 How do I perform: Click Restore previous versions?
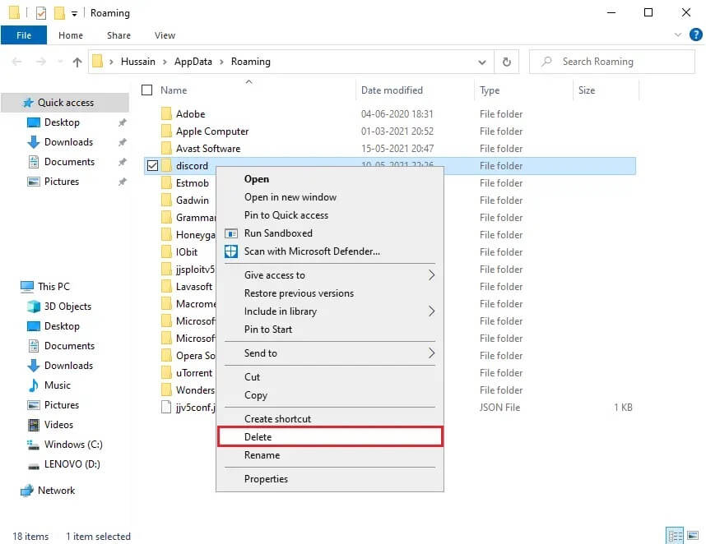click(330, 293)
